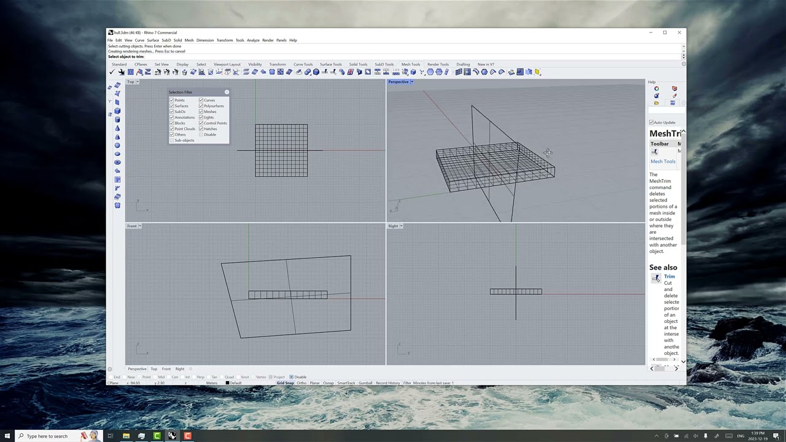Click the second icon in Mesh Tools toolbar

(x=121, y=72)
